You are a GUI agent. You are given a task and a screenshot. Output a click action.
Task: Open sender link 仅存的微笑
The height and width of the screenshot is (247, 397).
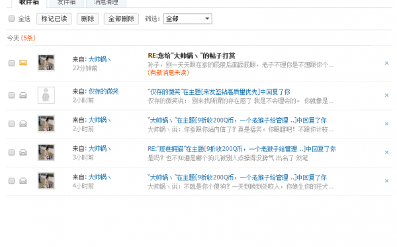click(x=104, y=91)
